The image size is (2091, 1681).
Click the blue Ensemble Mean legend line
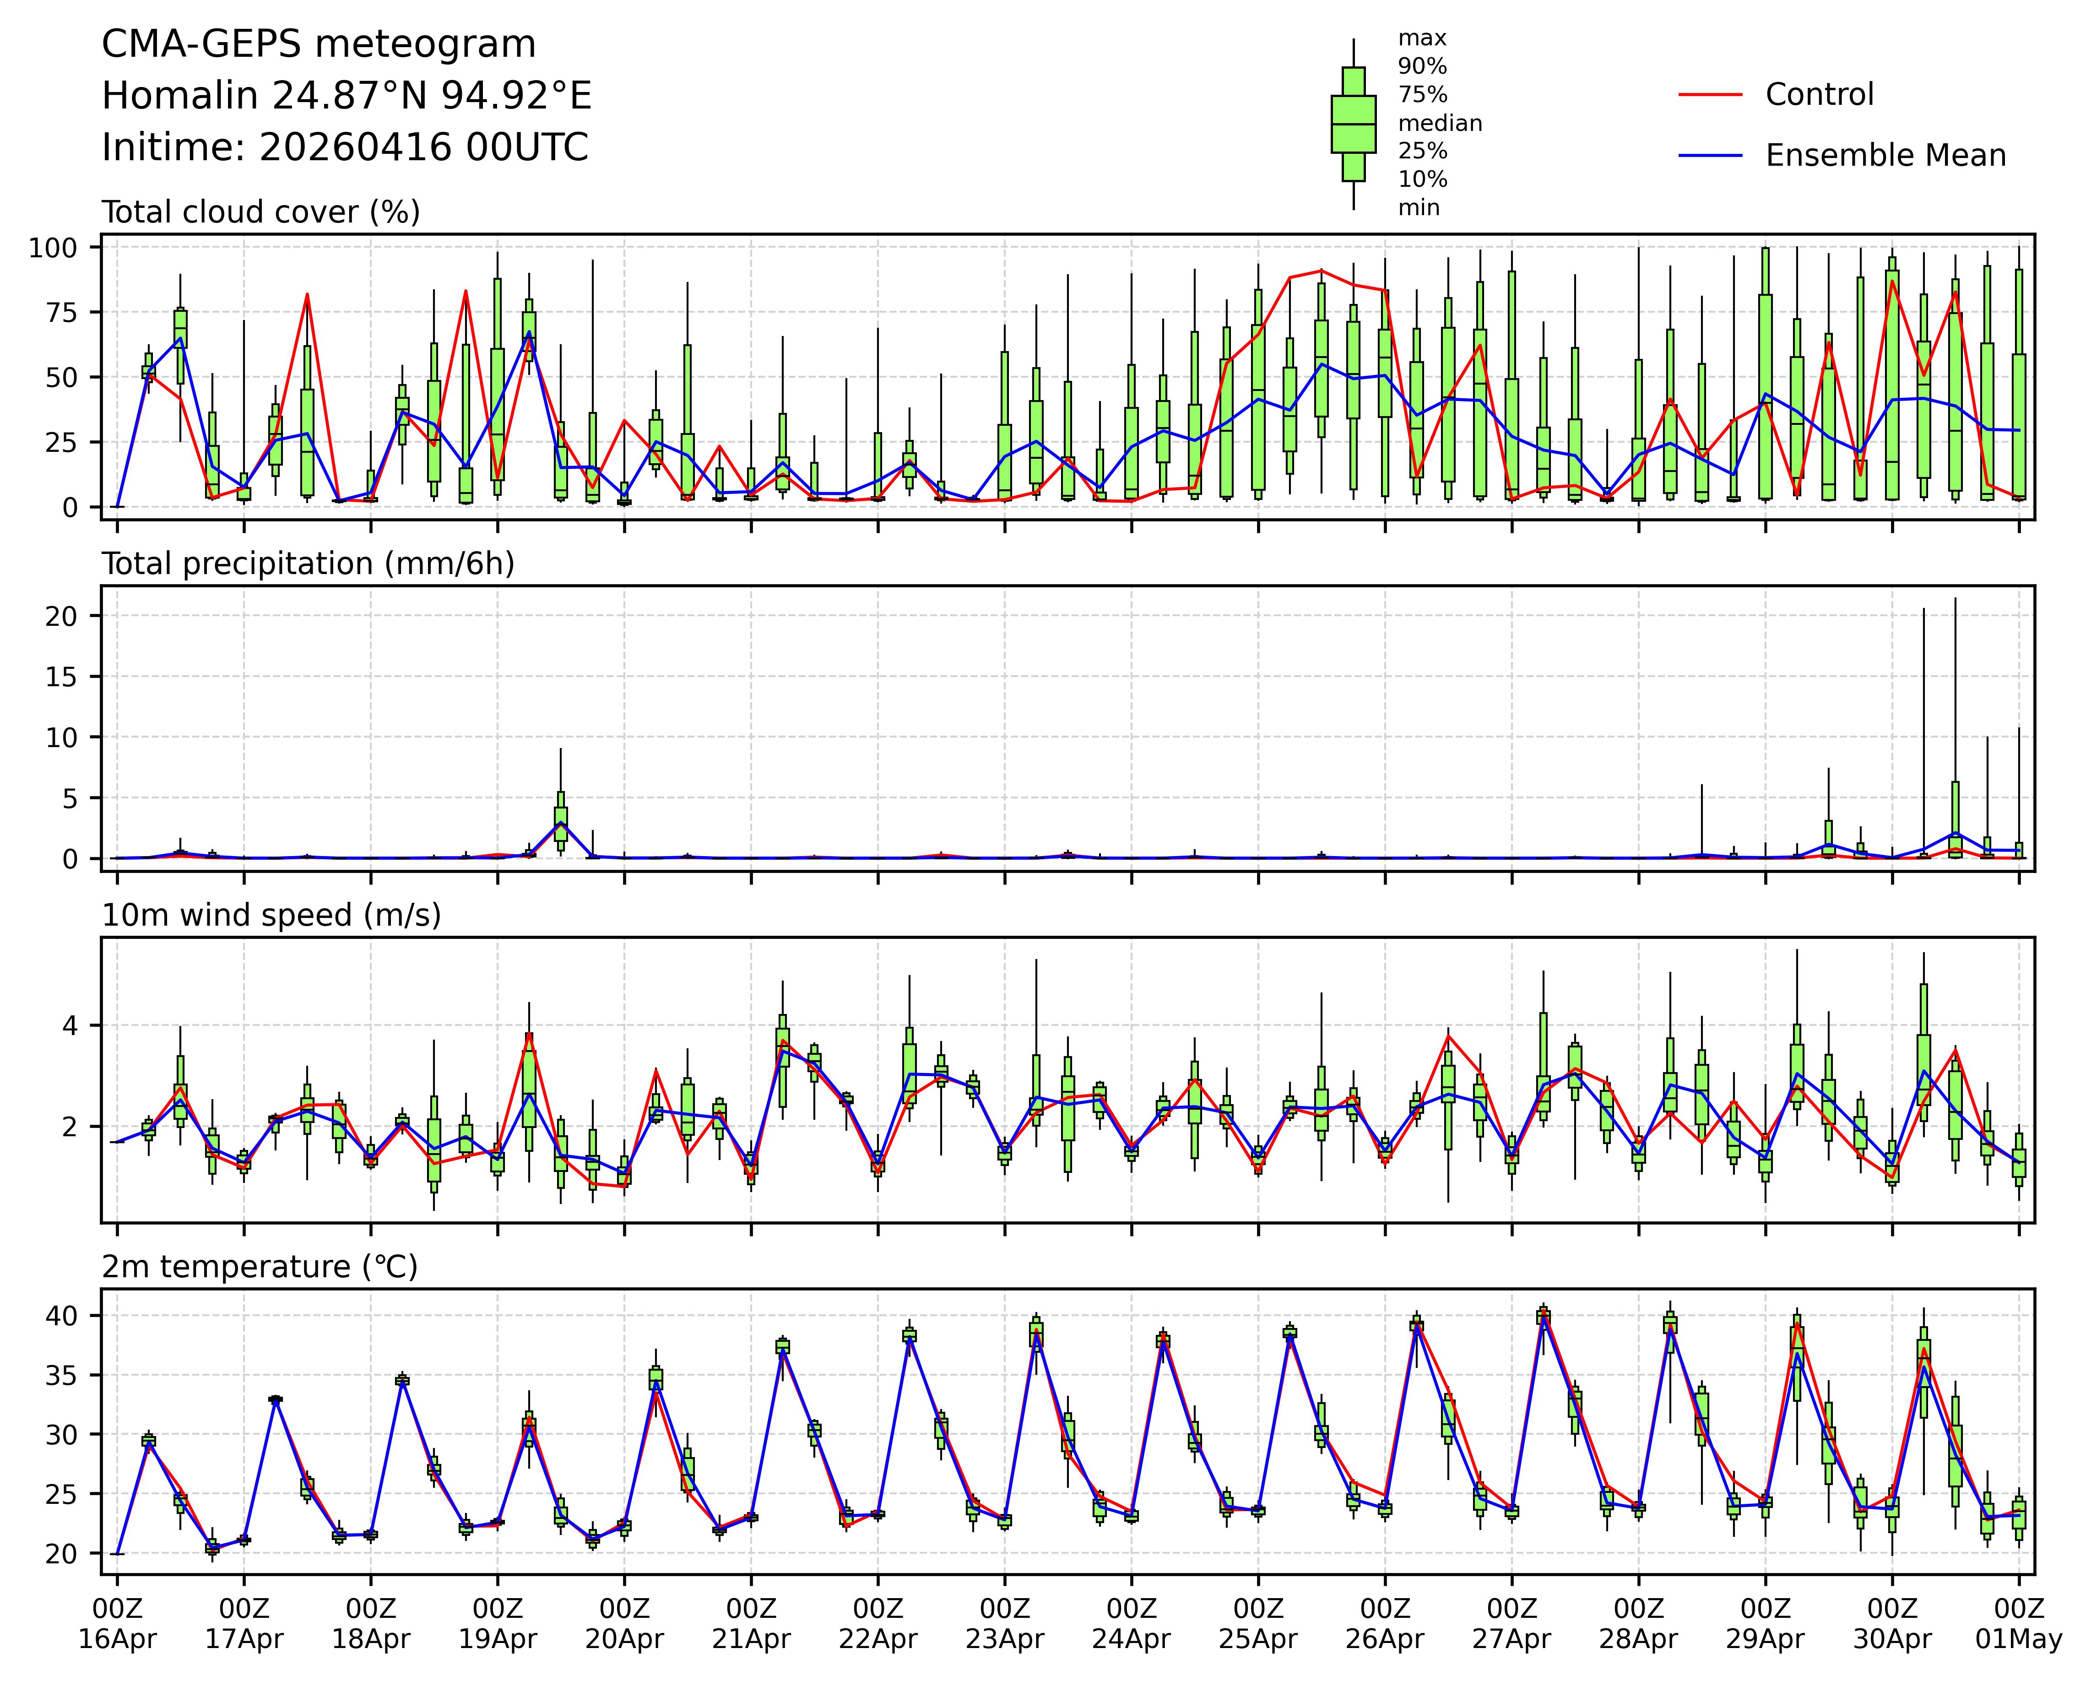(1710, 156)
